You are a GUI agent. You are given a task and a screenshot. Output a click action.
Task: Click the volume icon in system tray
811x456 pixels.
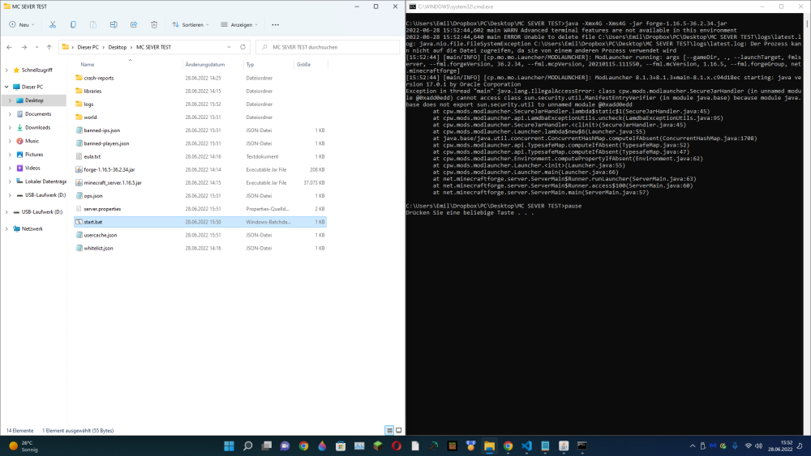759,445
